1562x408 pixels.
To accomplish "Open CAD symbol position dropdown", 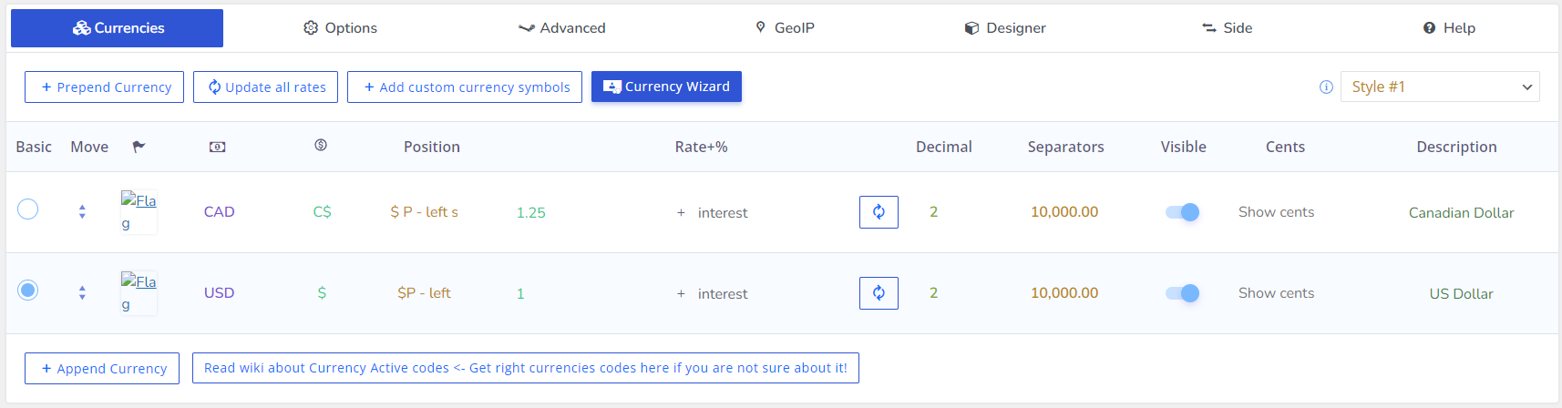I will pyautogui.click(x=425, y=212).
